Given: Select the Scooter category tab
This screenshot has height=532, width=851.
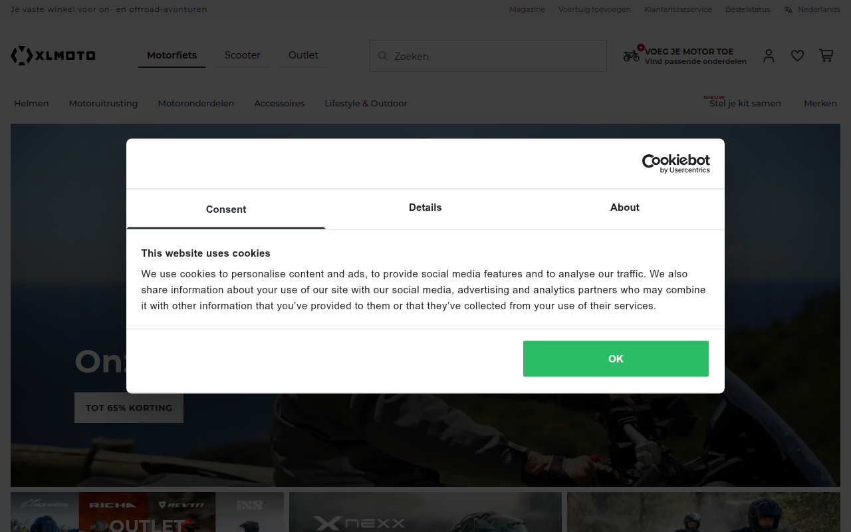Looking at the screenshot, I should pos(243,55).
